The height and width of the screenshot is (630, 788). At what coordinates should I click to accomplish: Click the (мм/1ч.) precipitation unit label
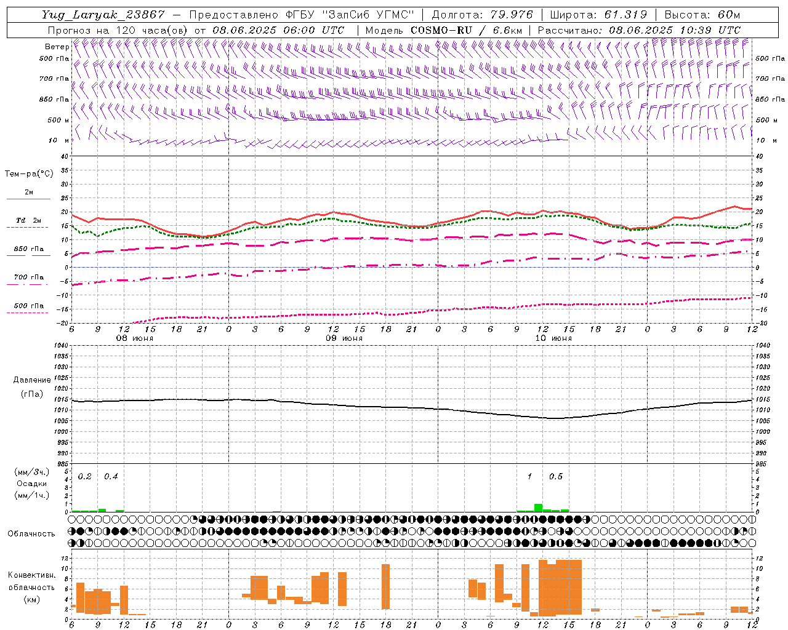[32, 495]
